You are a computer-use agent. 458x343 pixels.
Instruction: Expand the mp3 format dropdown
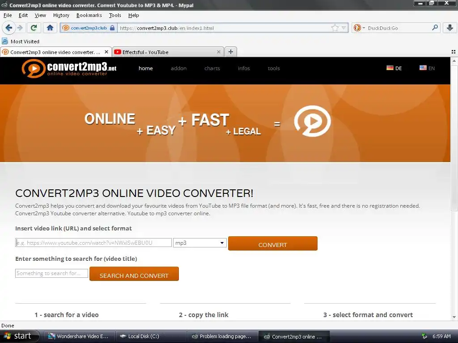[200, 243]
